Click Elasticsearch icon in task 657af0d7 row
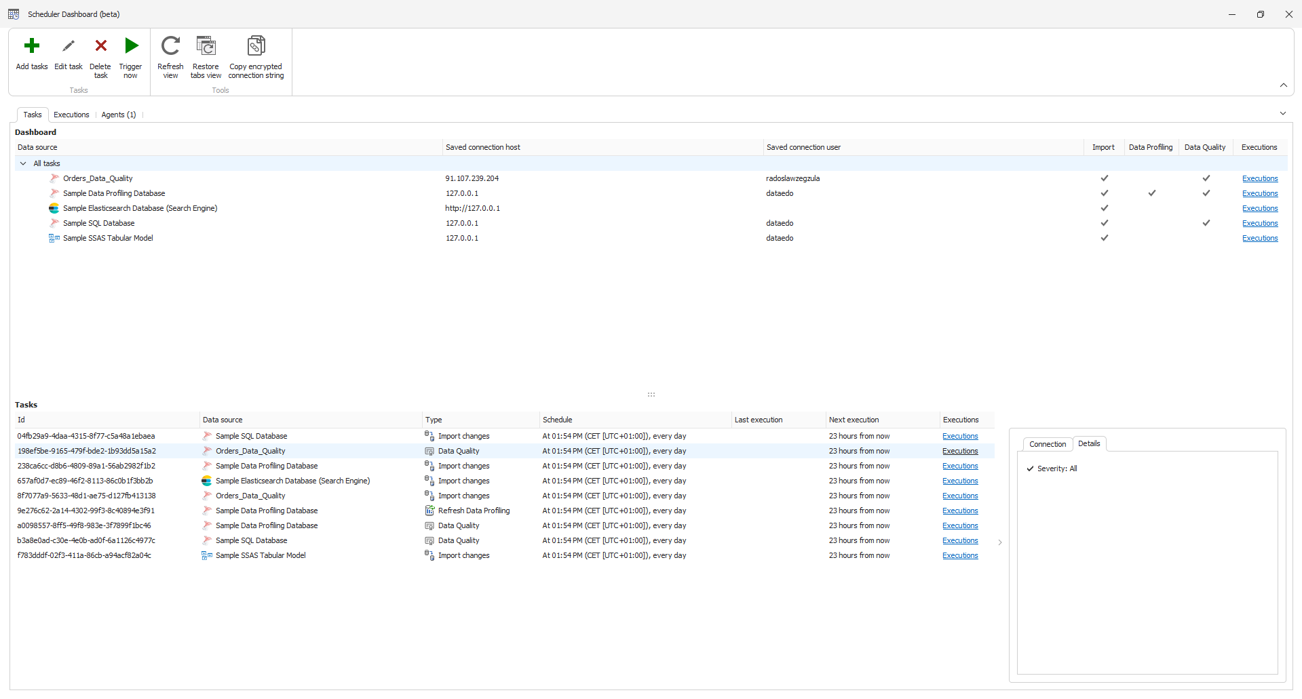The width and height of the screenshot is (1302, 699). [207, 481]
